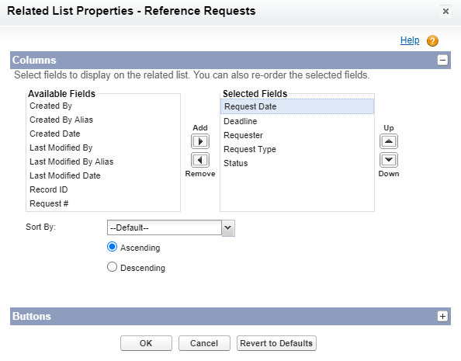Collapse the Columns section minus icon
Image resolution: width=461 pixels, height=361 pixels.
point(442,61)
